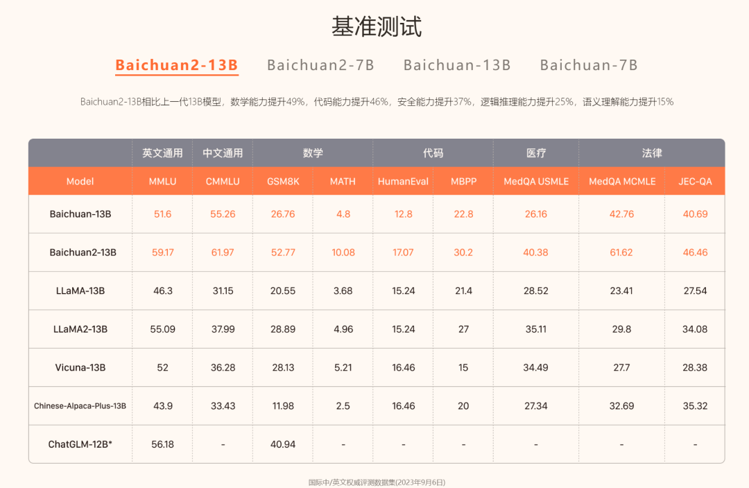Click the GSM8K column header
This screenshot has width=749, height=488.
pyautogui.click(x=283, y=182)
